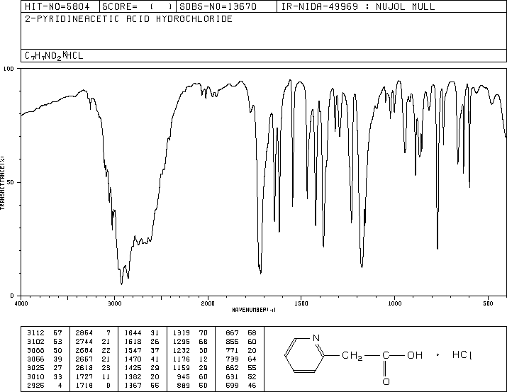Click the SCORE= field in header
Viewport: 507px width, 392px height.
[138, 6]
